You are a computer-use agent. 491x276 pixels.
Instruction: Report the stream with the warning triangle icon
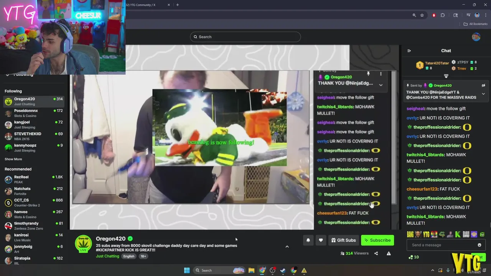[389, 253]
